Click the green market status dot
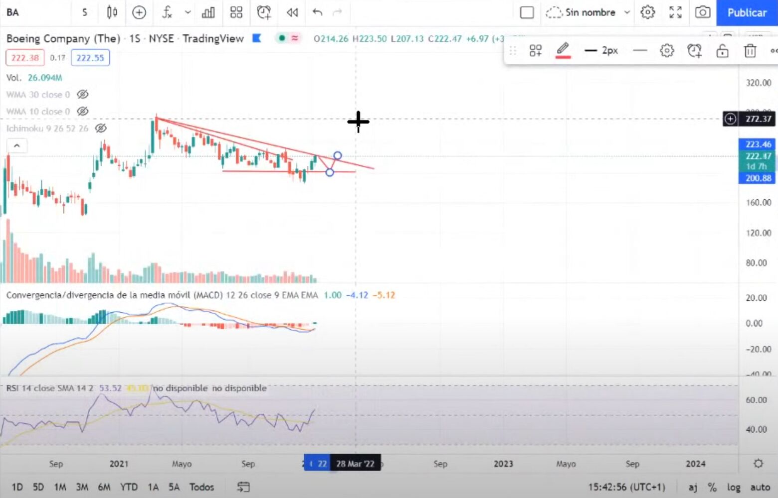Image resolution: width=778 pixels, height=498 pixels. click(x=282, y=38)
